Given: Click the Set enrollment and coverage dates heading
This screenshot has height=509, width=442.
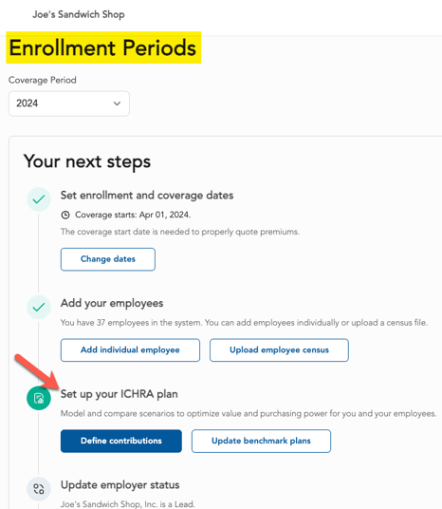Looking at the screenshot, I should [147, 196].
